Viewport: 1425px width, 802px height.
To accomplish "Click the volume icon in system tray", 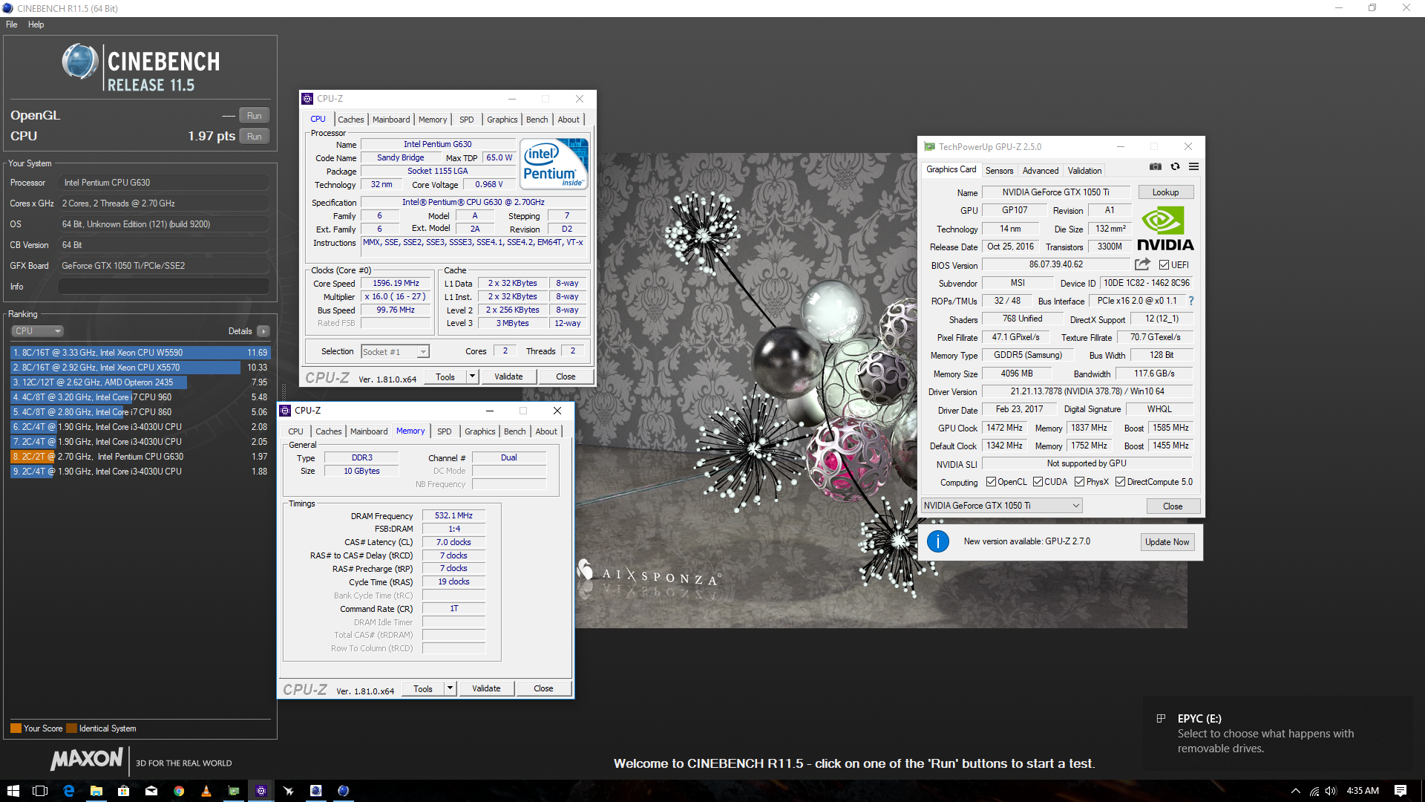I will tap(1331, 791).
